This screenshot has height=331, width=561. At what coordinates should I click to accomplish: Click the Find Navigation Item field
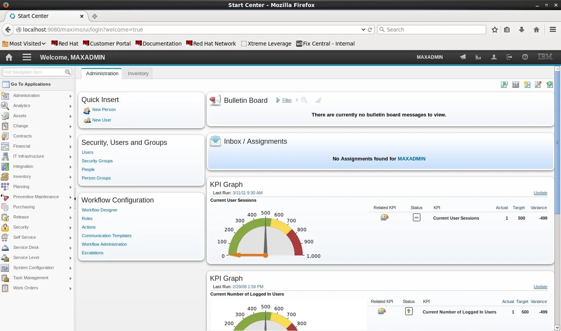(34, 72)
